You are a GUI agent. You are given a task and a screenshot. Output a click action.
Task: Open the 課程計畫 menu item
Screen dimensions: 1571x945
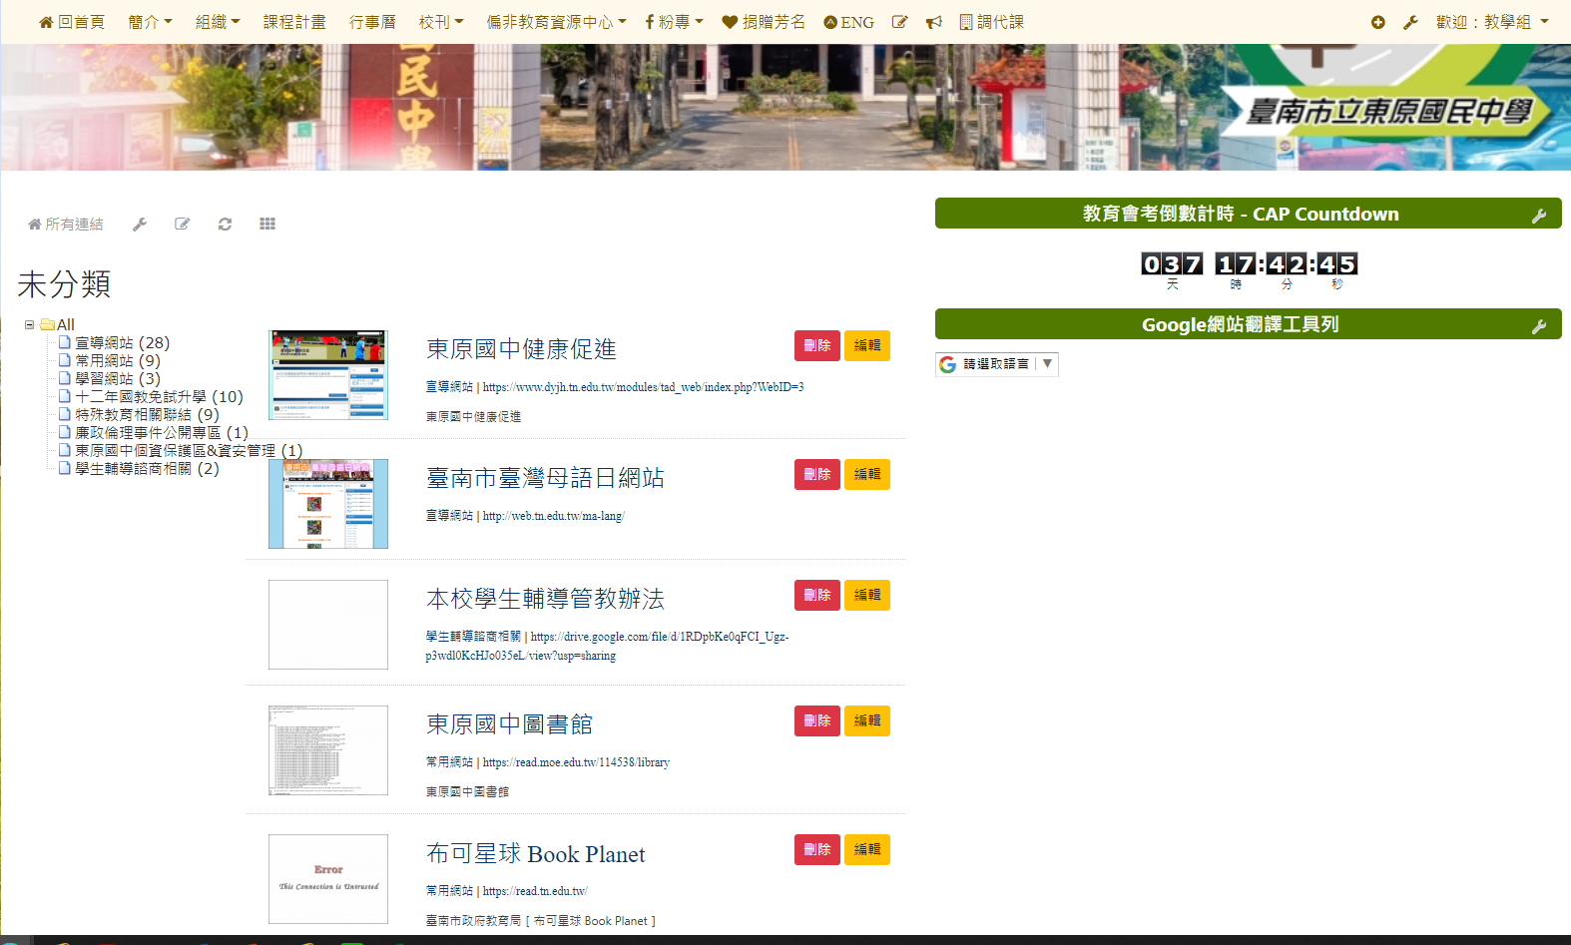click(x=294, y=22)
